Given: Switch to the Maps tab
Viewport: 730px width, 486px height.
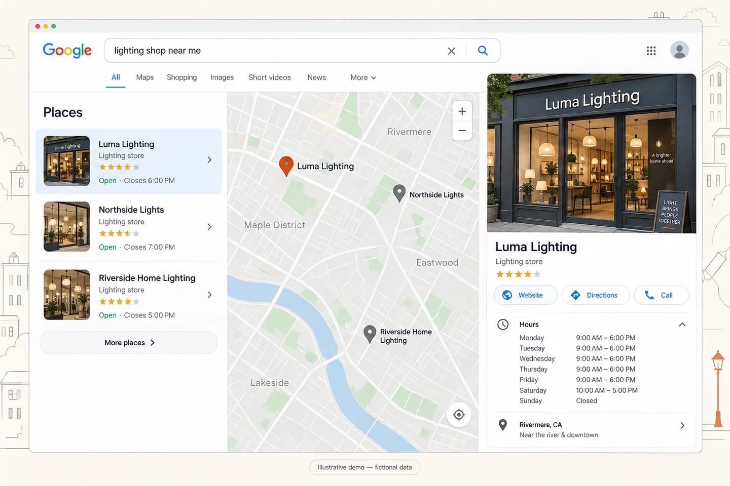Looking at the screenshot, I should pyautogui.click(x=145, y=77).
